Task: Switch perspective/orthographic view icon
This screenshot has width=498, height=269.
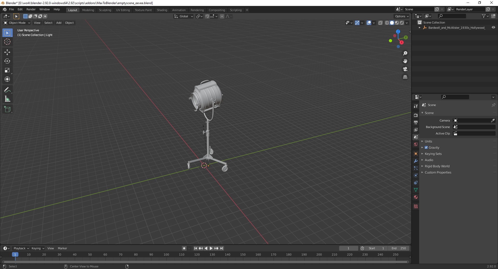Action: coord(405,77)
